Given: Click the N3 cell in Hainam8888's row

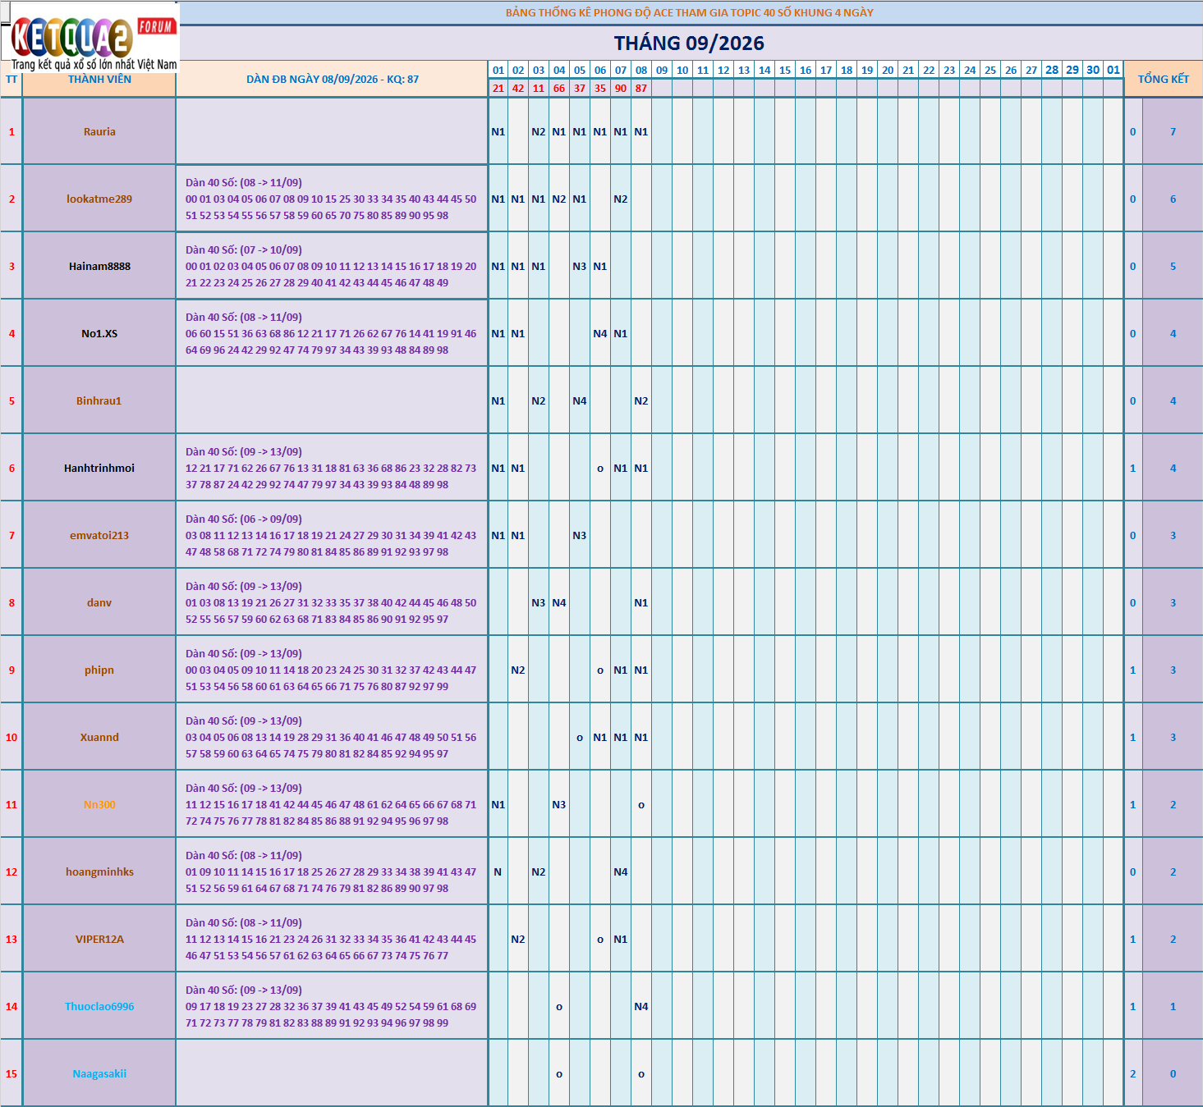Looking at the screenshot, I should [580, 266].
